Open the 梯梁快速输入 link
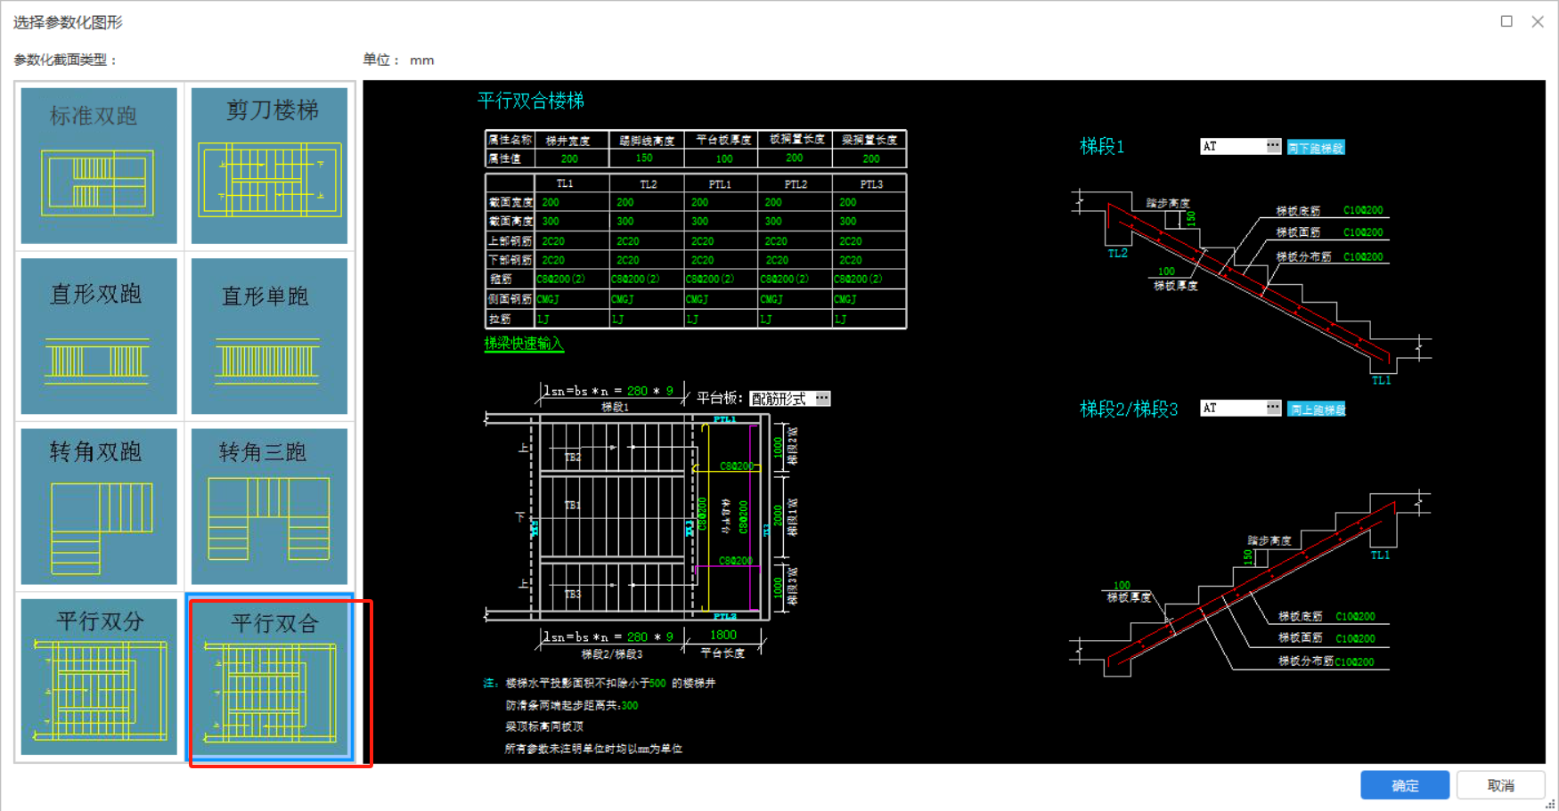The width and height of the screenshot is (1559, 811). tap(524, 344)
